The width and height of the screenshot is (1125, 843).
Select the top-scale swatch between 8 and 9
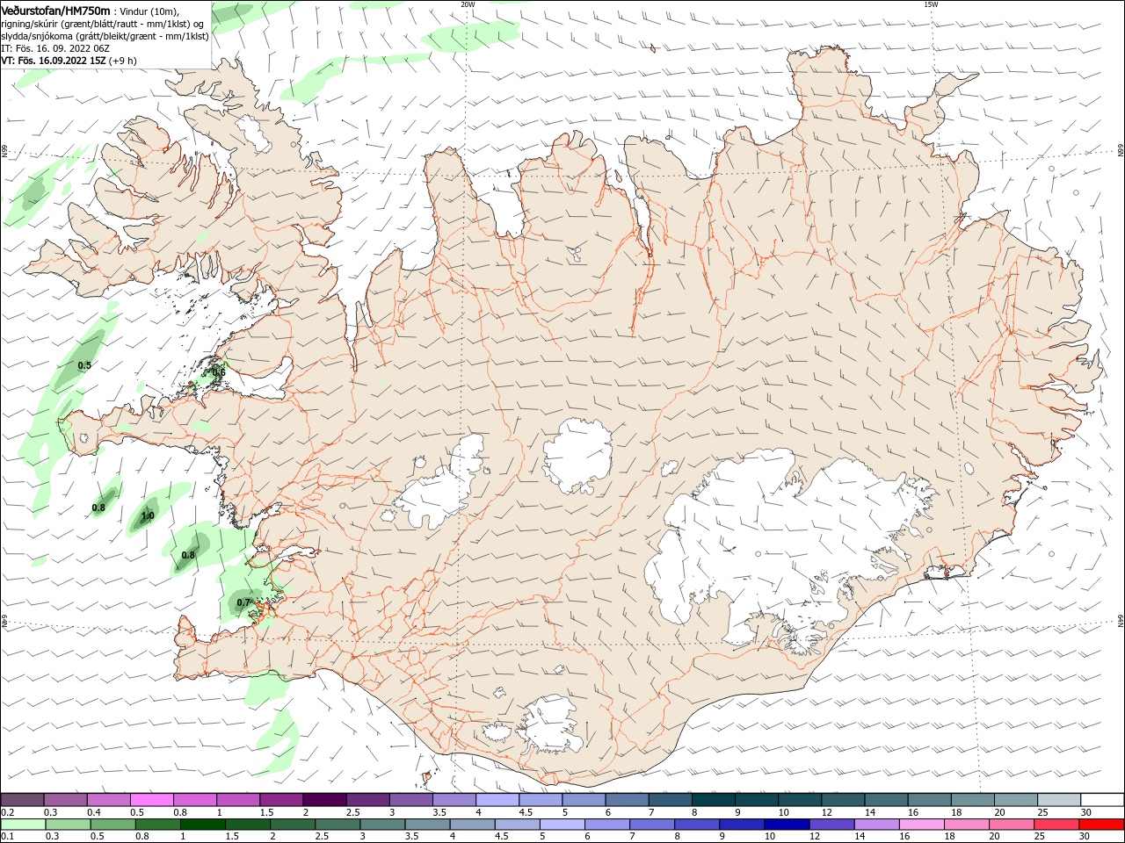pyautogui.click(x=713, y=800)
